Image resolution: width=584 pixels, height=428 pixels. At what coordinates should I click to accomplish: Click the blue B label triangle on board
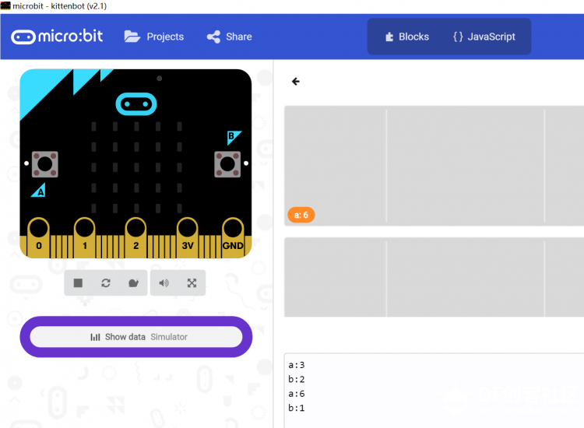coord(233,137)
